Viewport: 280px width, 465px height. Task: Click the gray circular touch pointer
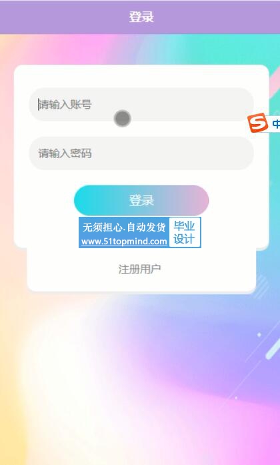[123, 118]
